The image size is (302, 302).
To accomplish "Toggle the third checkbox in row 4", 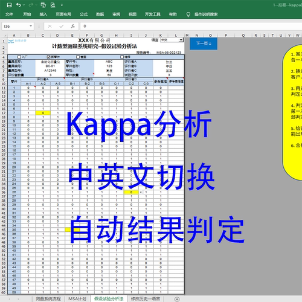I will (x=78, y=57).
